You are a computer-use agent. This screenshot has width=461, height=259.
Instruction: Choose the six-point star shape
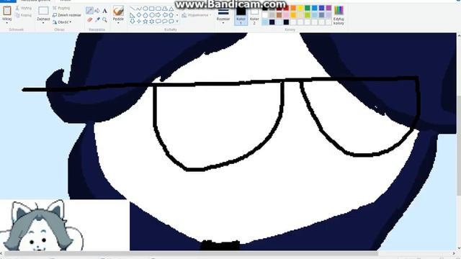tap(152, 21)
